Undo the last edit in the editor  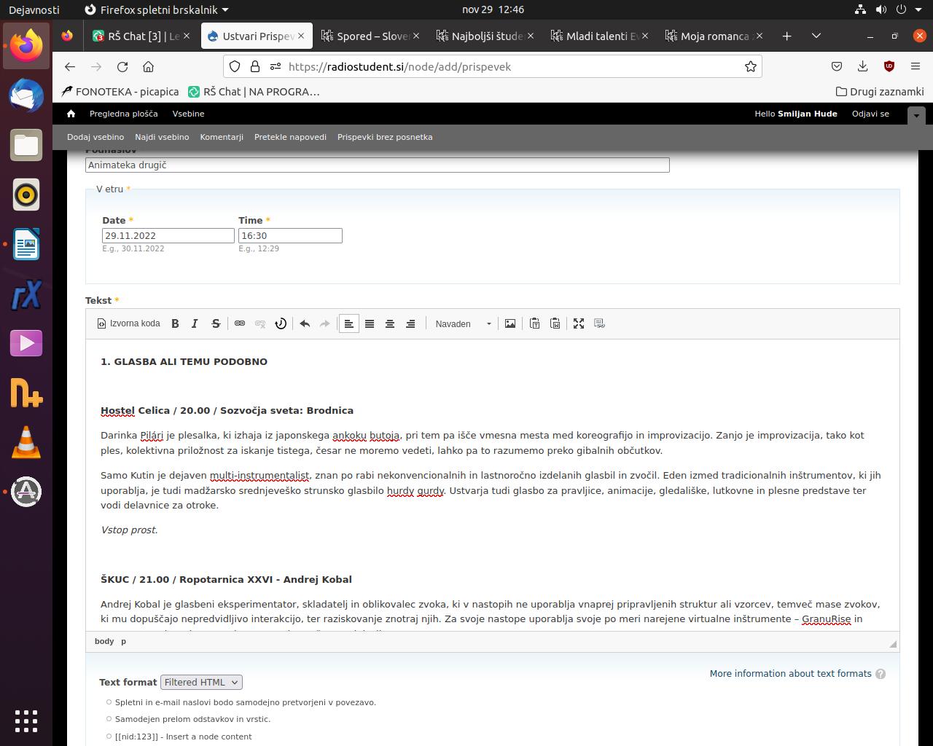coord(305,323)
